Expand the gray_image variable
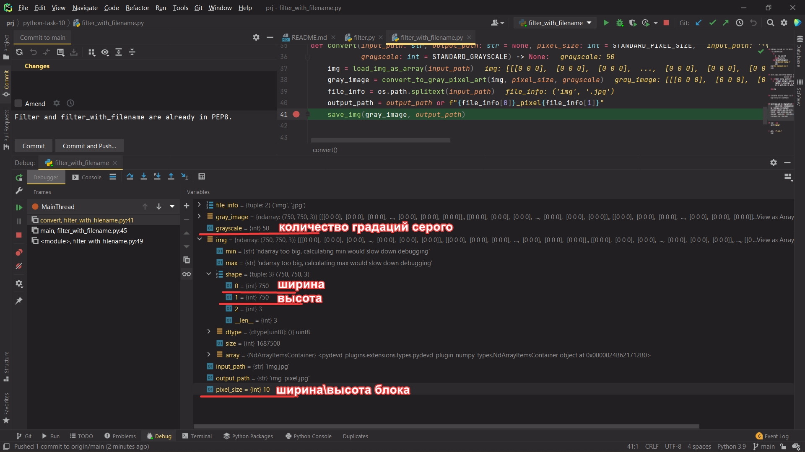805x452 pixels. point(199,217)
